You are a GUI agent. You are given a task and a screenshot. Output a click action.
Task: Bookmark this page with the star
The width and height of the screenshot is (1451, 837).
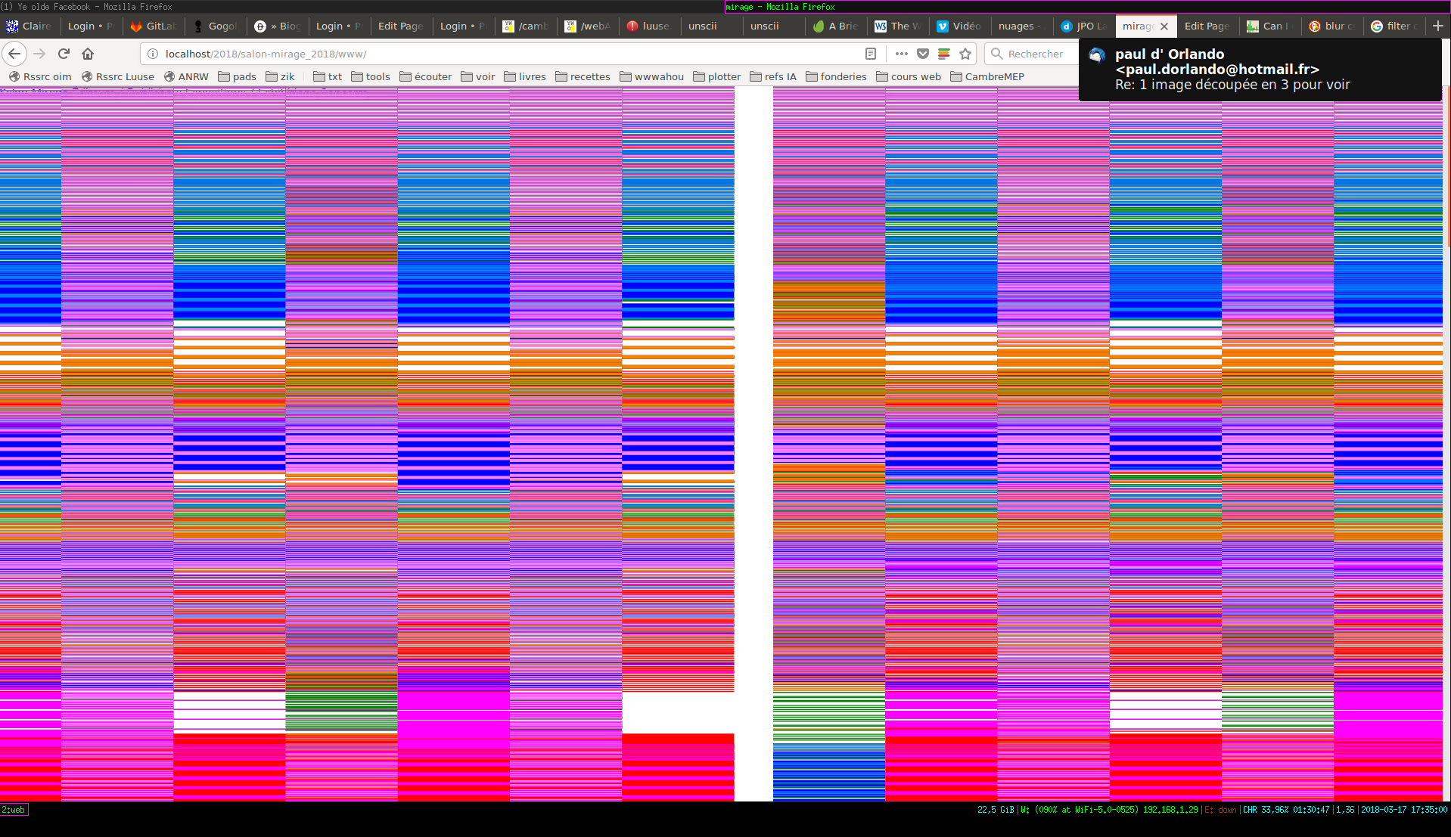[965, 54]
